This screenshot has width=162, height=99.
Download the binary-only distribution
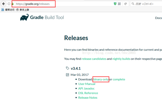click(101, 79)
